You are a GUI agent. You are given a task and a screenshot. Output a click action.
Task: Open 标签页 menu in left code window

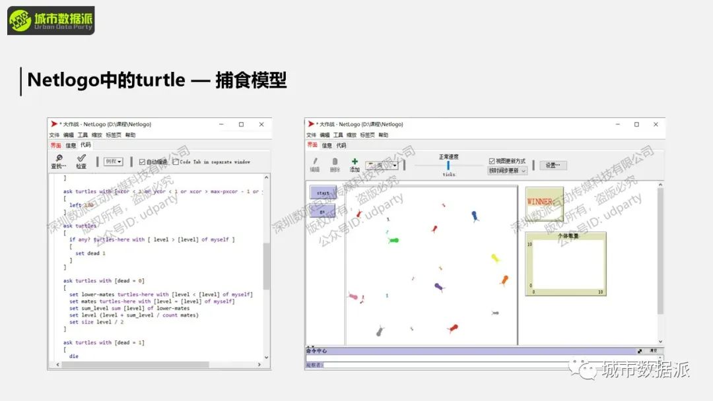[x=114, y=135]
